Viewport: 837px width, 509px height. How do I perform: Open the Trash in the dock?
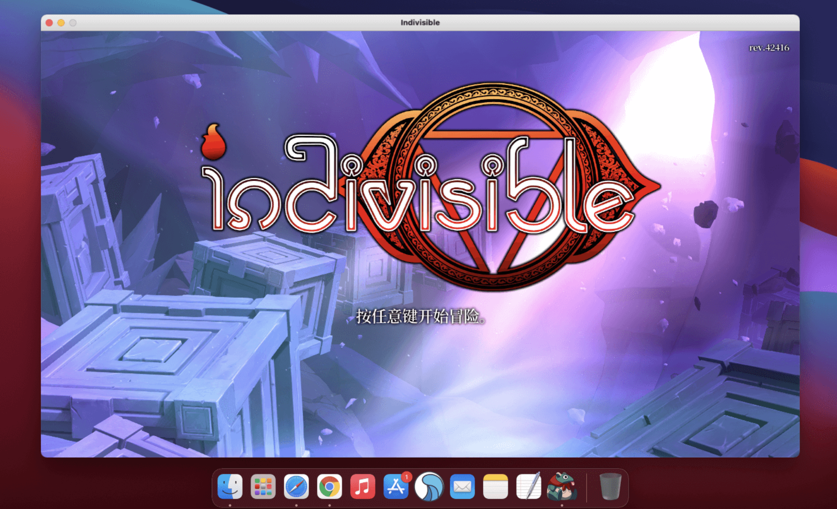point(610,486)
